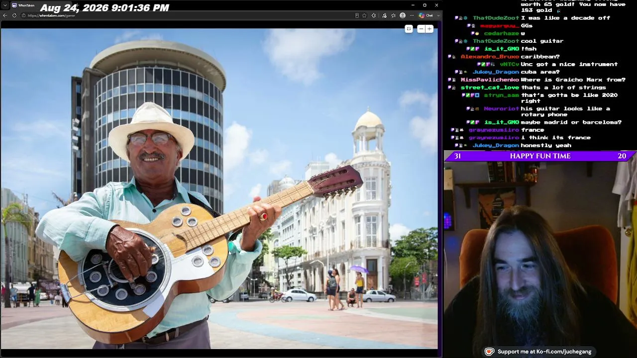Open the reader view icon
The width and height of the screenshot is (637, 358).
[x=357, y=15]
